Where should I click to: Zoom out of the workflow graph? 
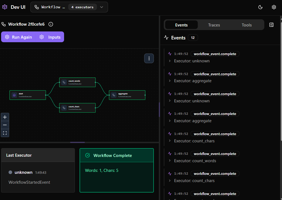5,125
